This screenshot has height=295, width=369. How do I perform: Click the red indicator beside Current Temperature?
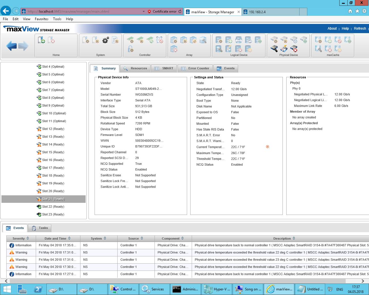(268, 147)
